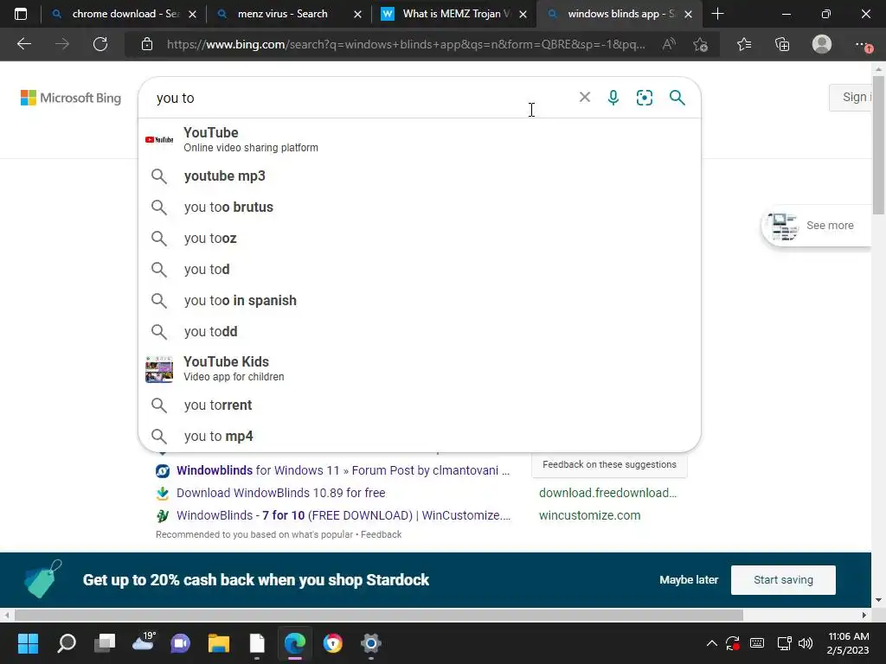886x664 pixels.
Task: Open WindowBlinds 7 for 10 WinCustomize link
Action: point(343,515)
